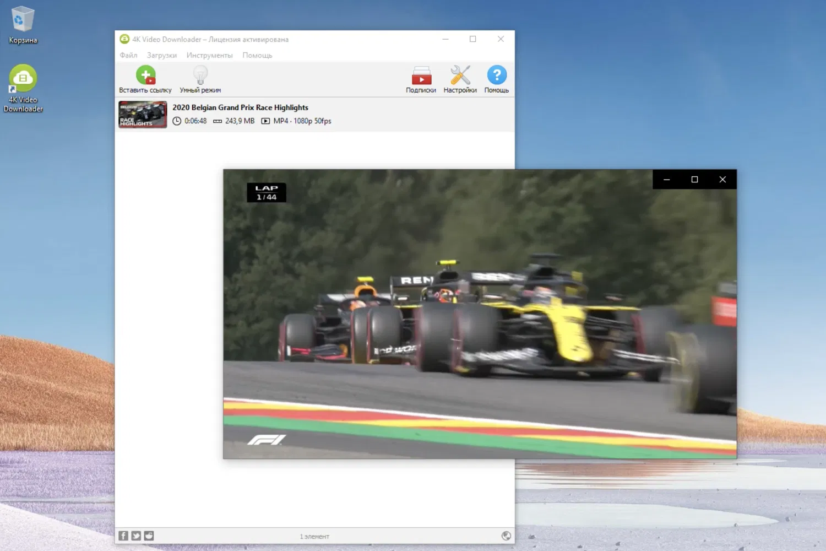Screen dimensions: 826x551
Task: Click the green Вставить ссылку (paste link) icon
Action: click(145, 75)
